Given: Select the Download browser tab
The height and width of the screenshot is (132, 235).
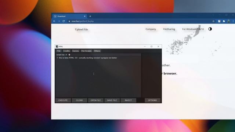Looking at the screenshot, I should pyautogui.click(x=70, y=16).
